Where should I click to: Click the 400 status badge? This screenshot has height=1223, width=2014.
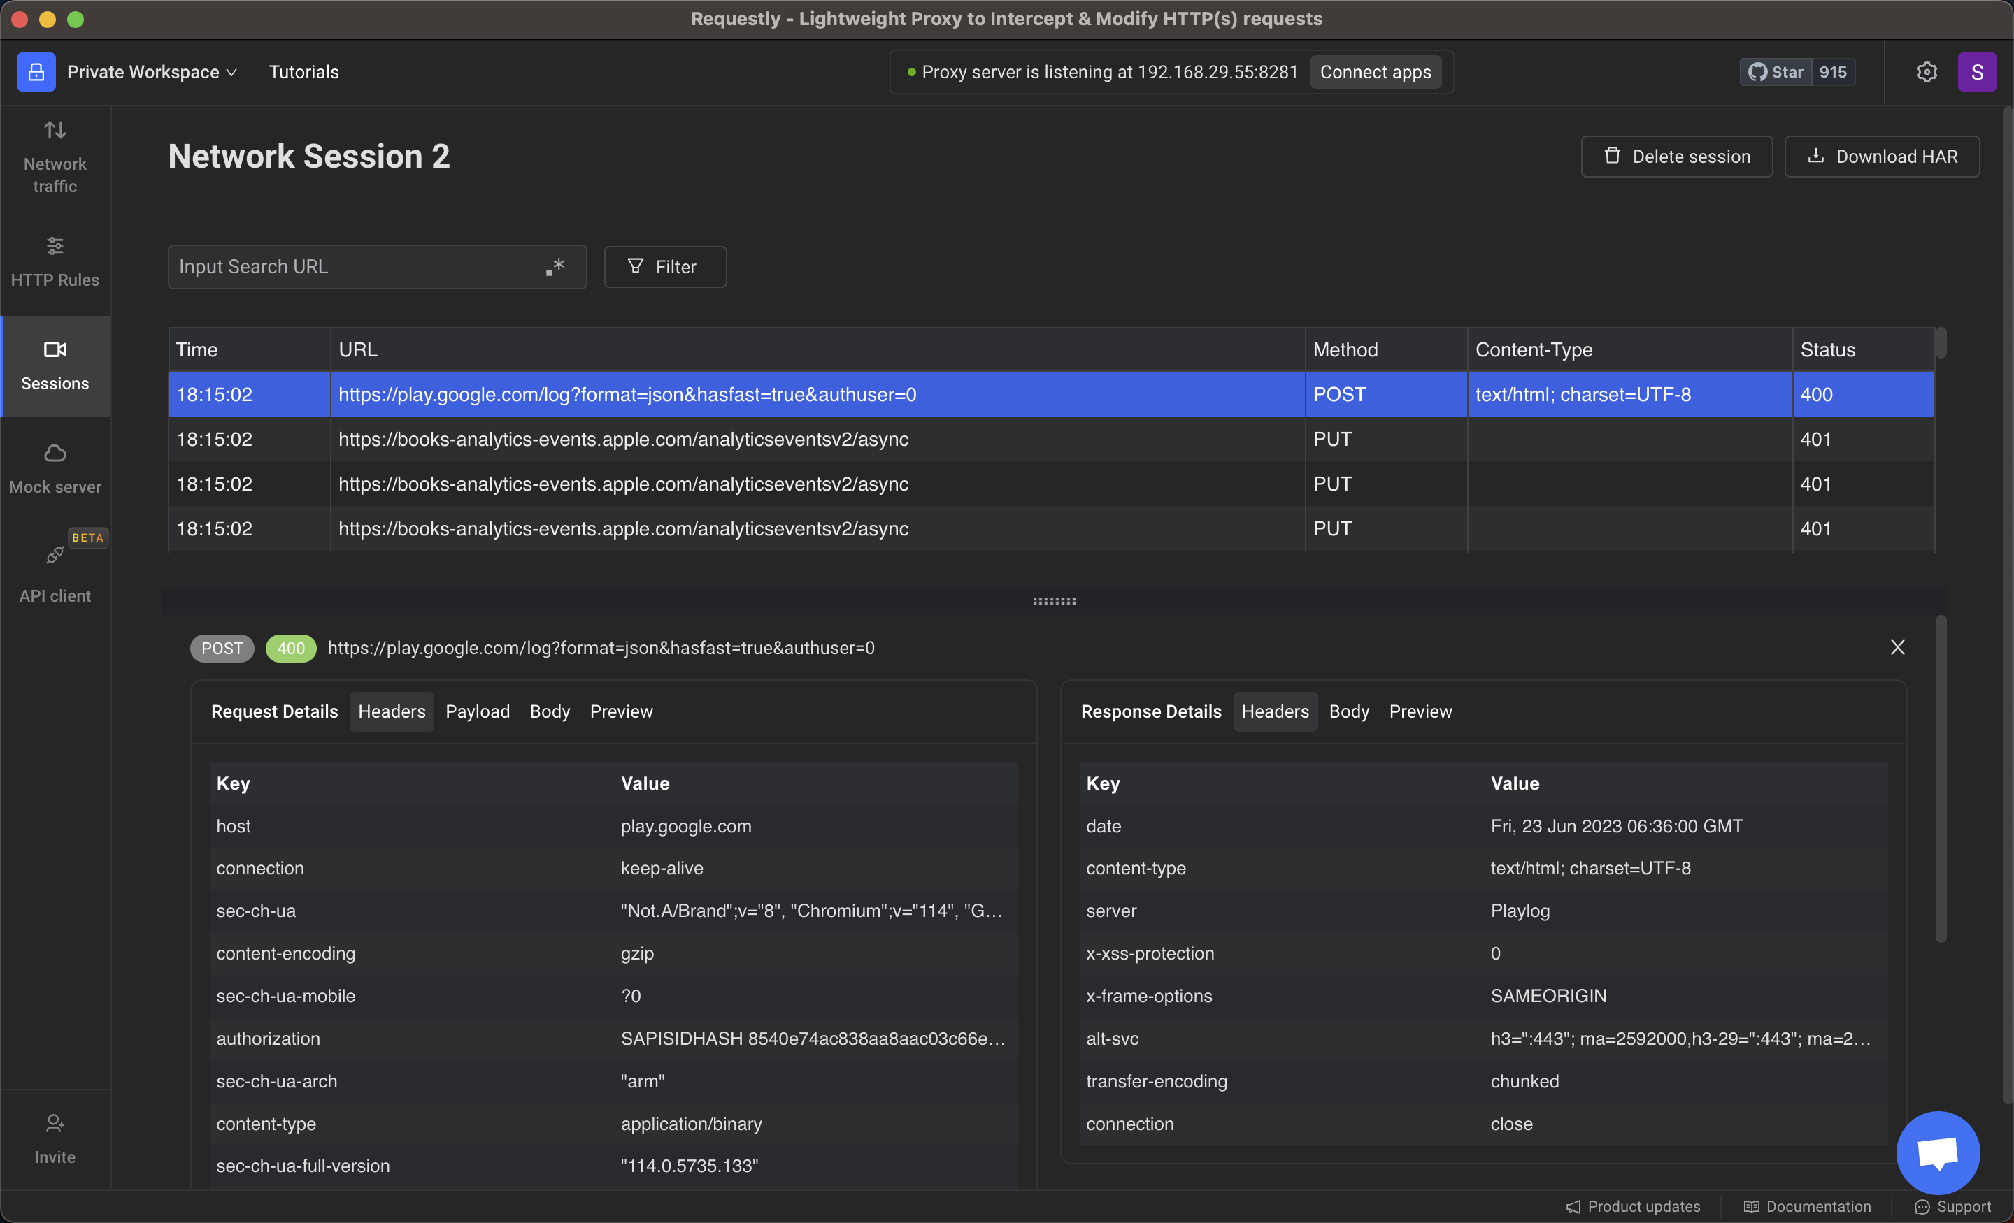pos(291,648)
